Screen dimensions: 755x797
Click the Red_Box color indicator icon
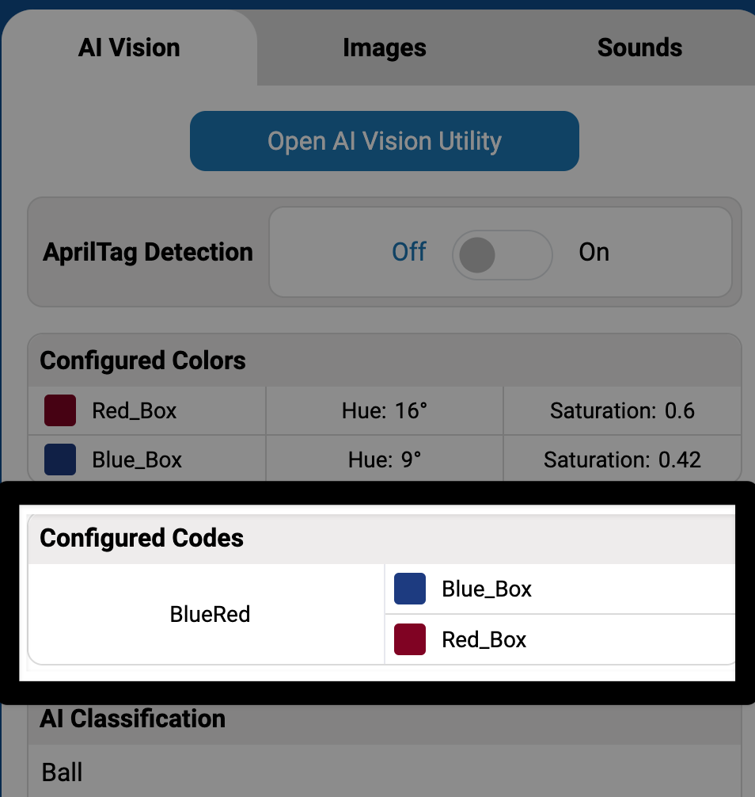[59, 410]
